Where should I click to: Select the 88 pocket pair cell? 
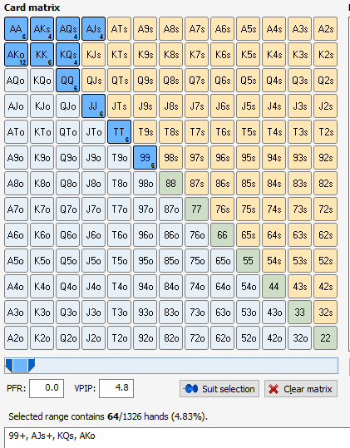[171, 184]
